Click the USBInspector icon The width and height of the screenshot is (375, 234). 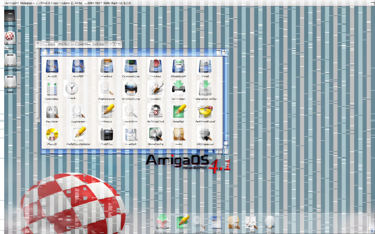coord(205,134)
